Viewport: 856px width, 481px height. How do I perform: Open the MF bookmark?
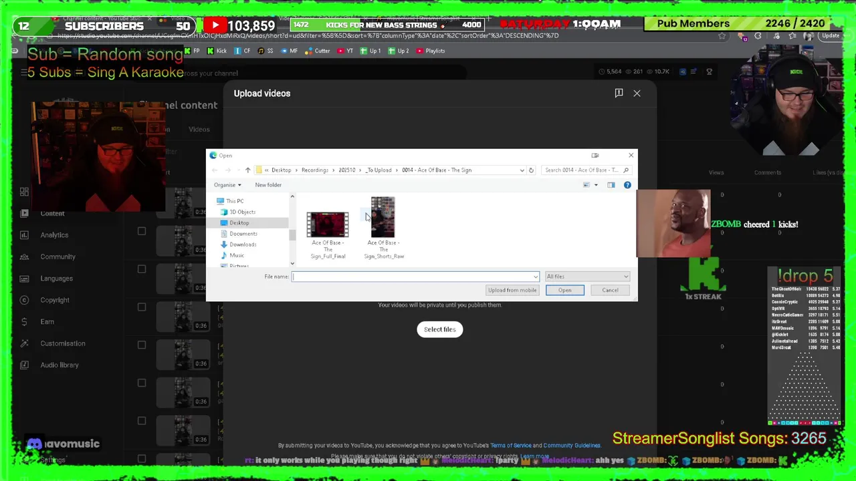pos(290,51)
